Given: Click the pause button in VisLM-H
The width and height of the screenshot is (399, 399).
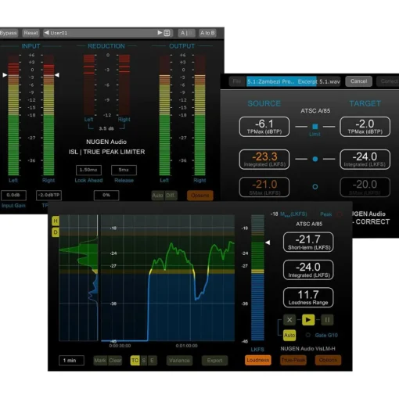Looking at the screenshot, I should pyautogui.click(x=327, y=320).
